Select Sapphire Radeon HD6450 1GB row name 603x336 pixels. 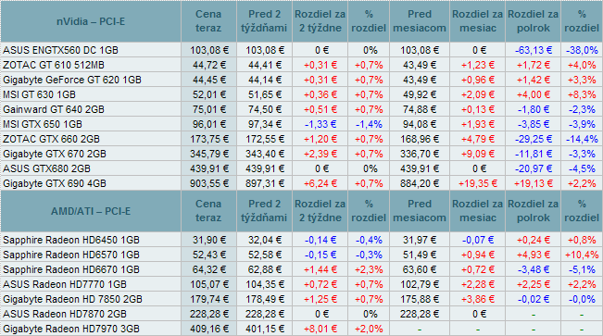71,240
